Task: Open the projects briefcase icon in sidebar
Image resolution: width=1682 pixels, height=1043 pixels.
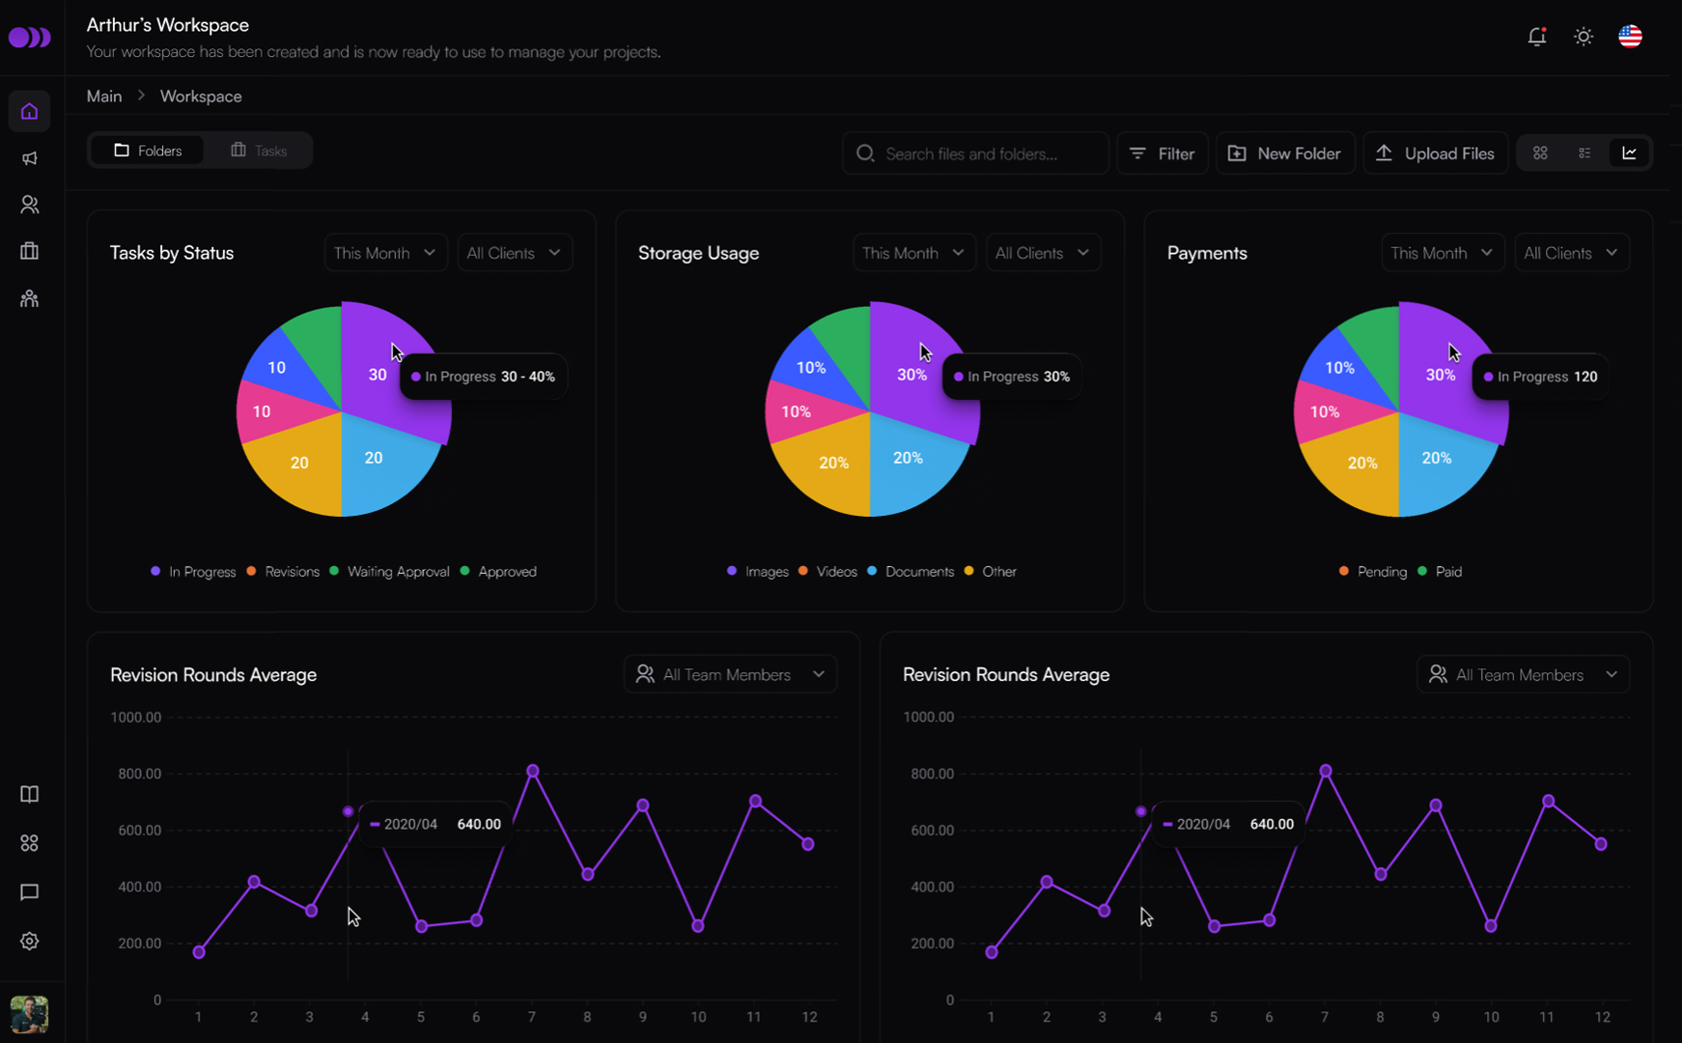Action: [29, 250]
